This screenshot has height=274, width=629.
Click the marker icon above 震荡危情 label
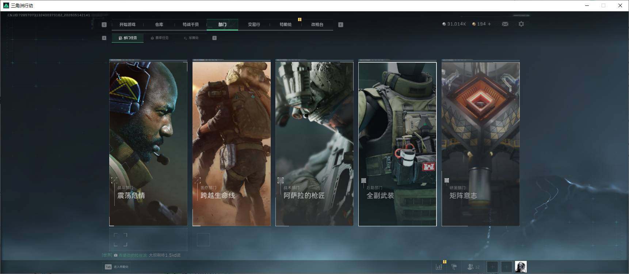(x=114, y=180)
